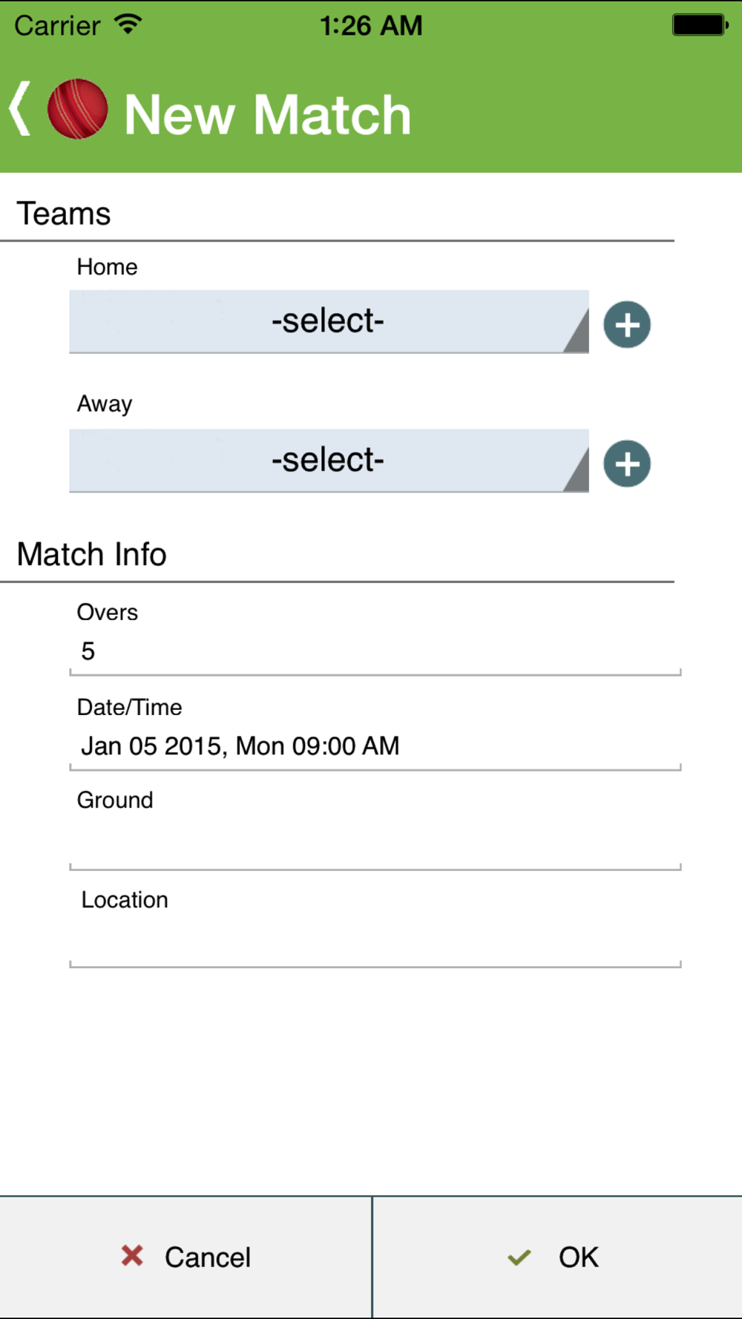The image size is (742, 1319).
Task: Focus the Location input field
Action: [375, 942]
